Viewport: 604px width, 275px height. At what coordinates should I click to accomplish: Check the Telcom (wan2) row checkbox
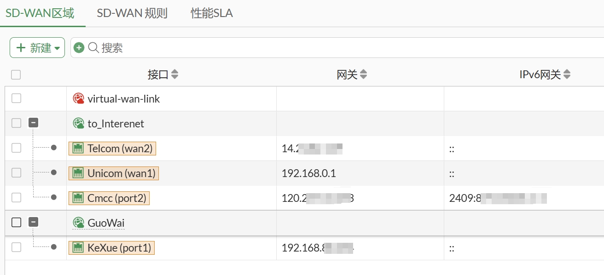point(16,148)
